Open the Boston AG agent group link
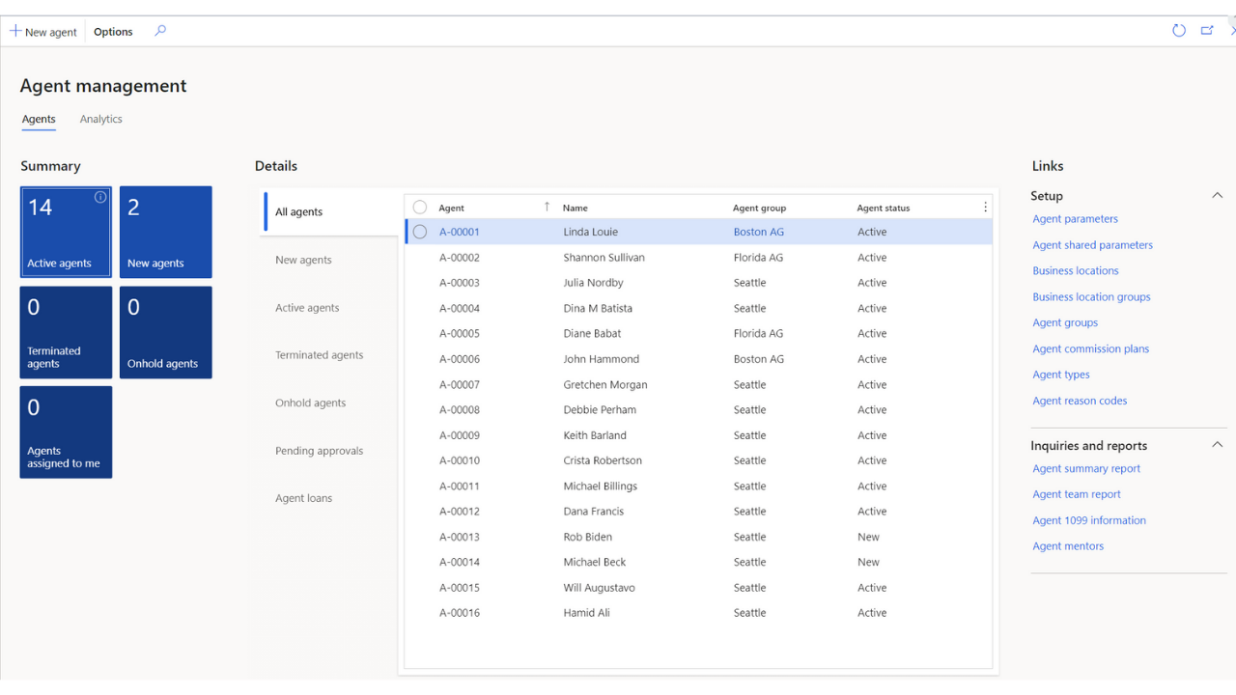The width and height of the screenshot is (1236, 695). [759, 233]
